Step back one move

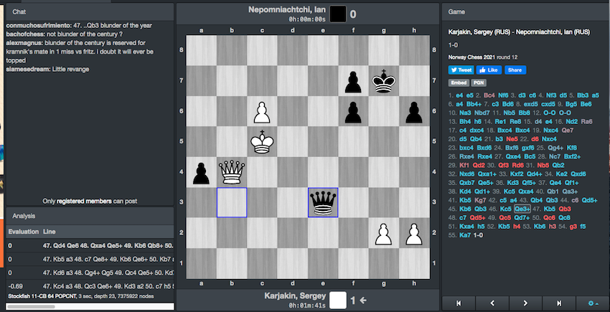(x=492, y=303)
